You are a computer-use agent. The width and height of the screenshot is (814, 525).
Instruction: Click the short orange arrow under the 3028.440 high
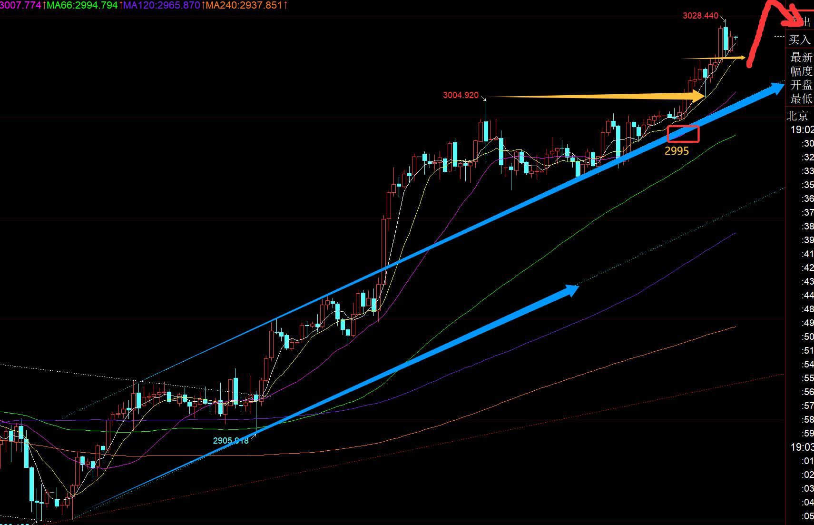coord(714,58)
